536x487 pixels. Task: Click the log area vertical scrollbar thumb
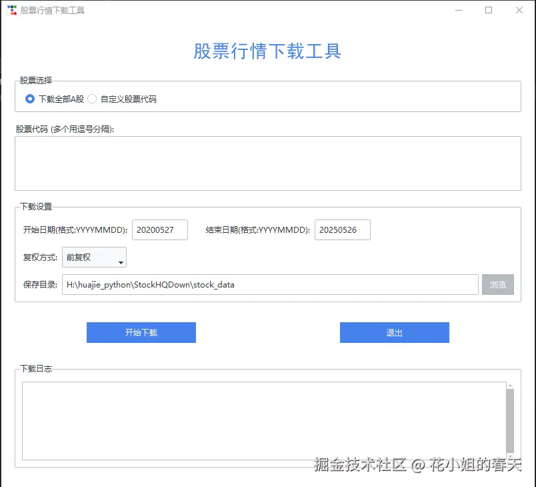tap(510, 421)
